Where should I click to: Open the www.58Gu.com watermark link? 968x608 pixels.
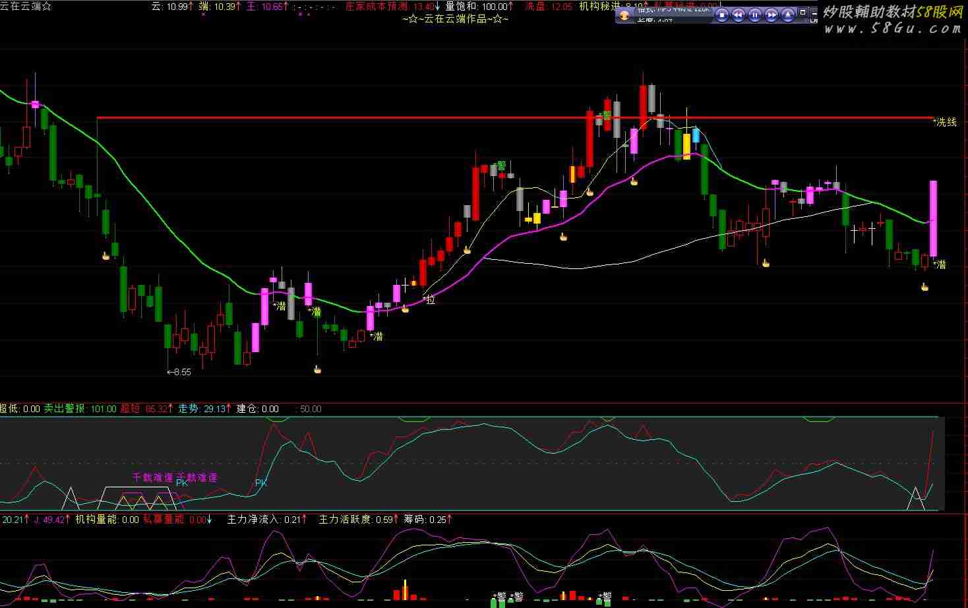(892, 28)
